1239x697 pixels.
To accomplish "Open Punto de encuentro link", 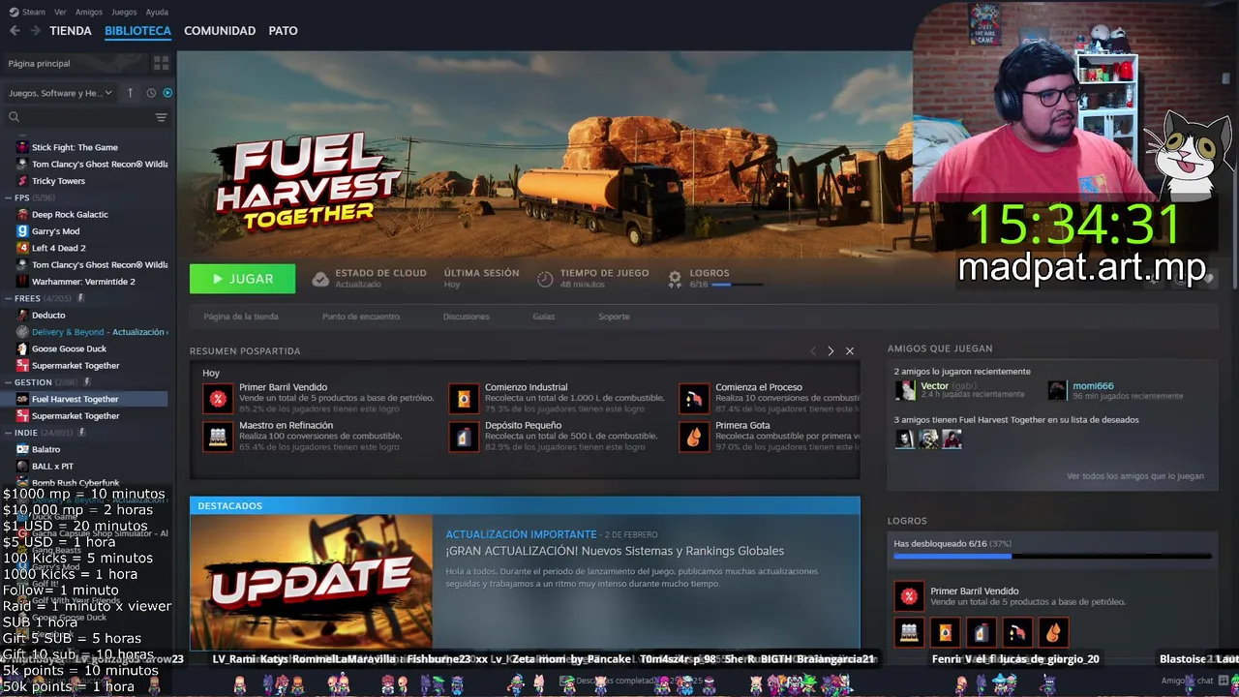I will point(361,317).
